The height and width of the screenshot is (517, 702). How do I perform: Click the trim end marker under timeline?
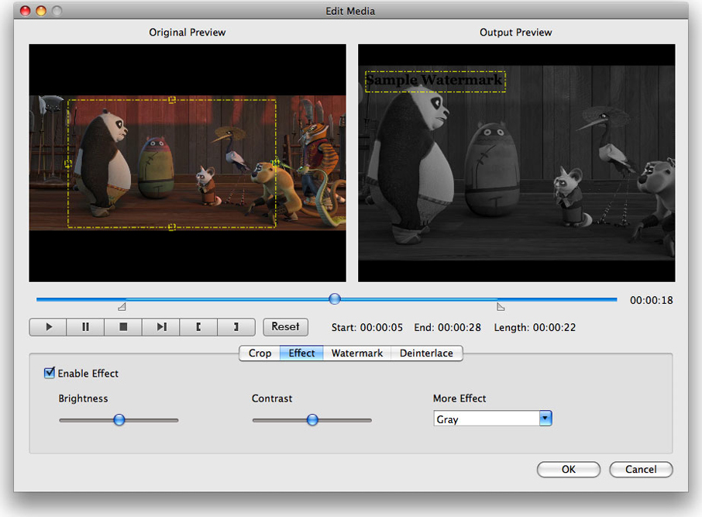[501, 307]
